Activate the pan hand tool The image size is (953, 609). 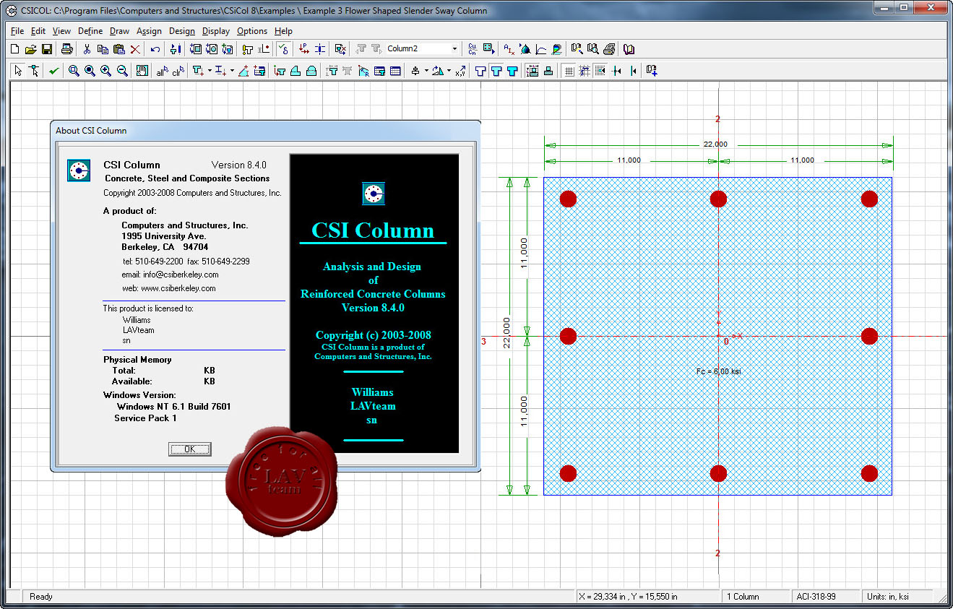click(x=142, y=71)
